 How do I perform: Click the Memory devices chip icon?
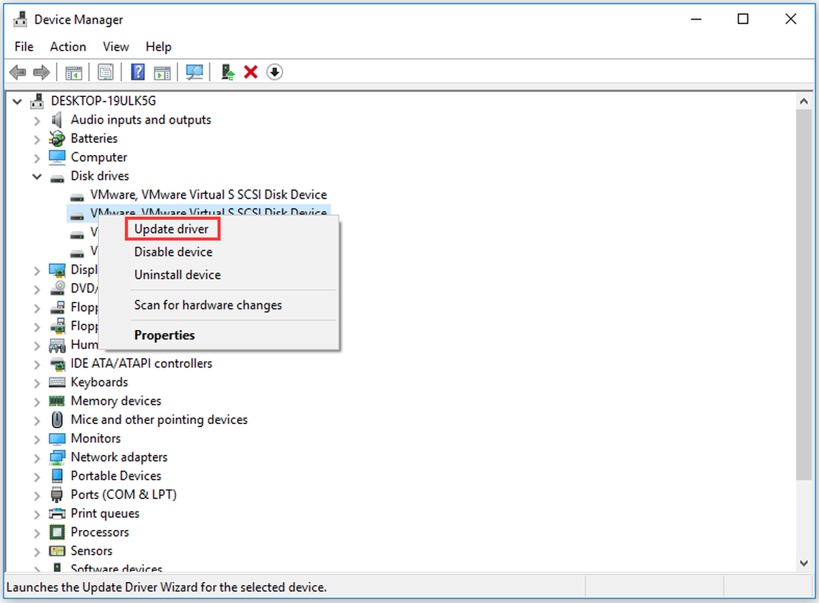[57, 401]
